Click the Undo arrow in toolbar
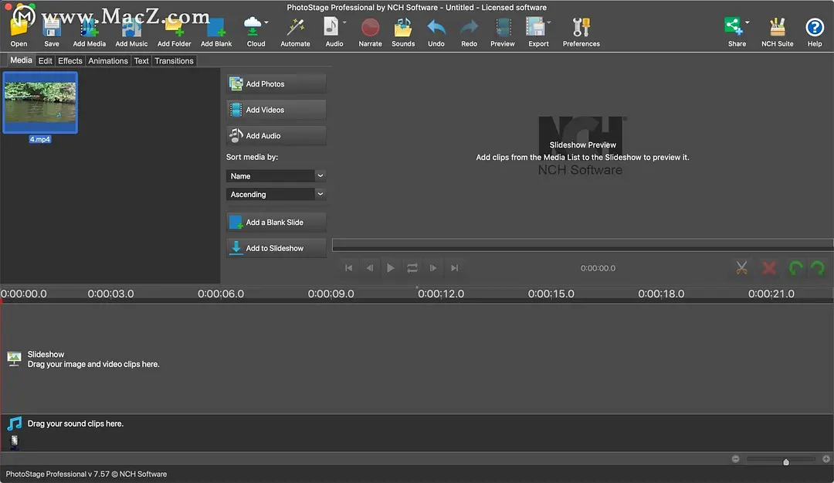Image resolution: width=834 pixels, height=483 pixels. [436, 27]
